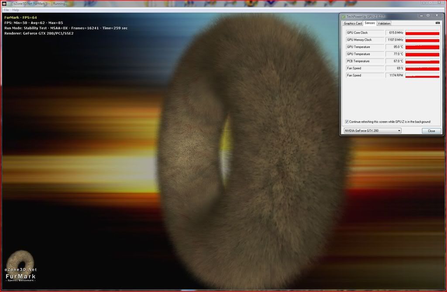Maximize the GPU-Z window
The width and height of the screenshot is (447, 292).
pos(428,16)
